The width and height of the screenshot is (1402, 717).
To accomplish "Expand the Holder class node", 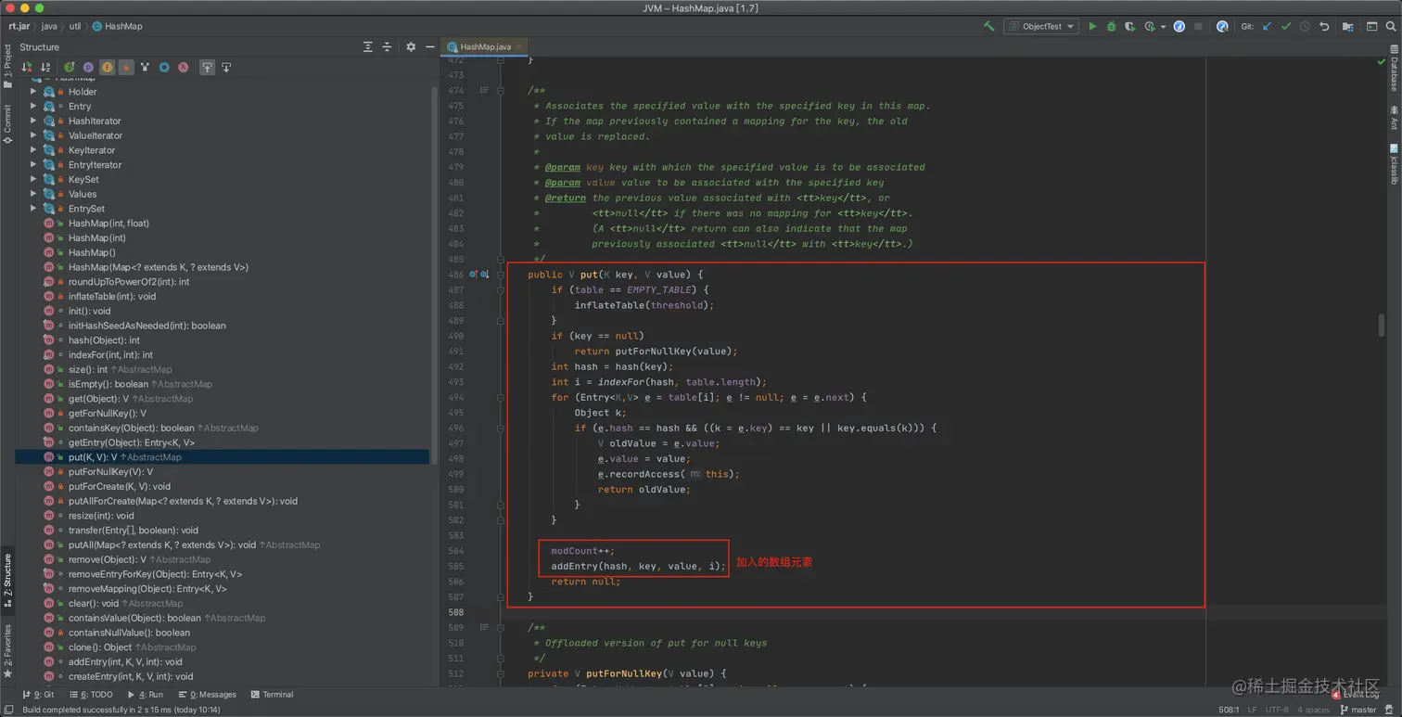I will click(x=33, y=92).
